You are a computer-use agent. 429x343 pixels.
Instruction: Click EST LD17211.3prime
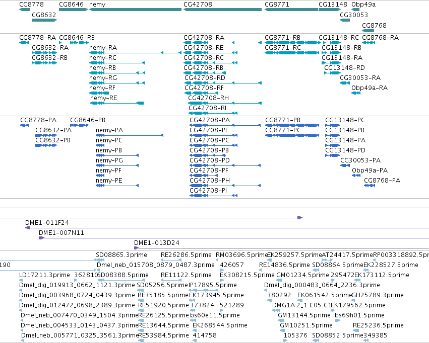pos(44,275)
